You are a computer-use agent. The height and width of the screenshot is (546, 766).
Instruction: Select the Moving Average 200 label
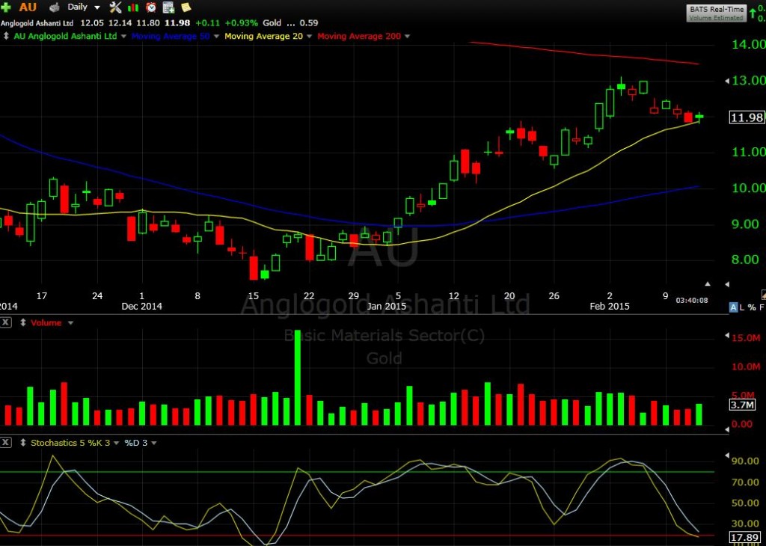pos(359,36)
